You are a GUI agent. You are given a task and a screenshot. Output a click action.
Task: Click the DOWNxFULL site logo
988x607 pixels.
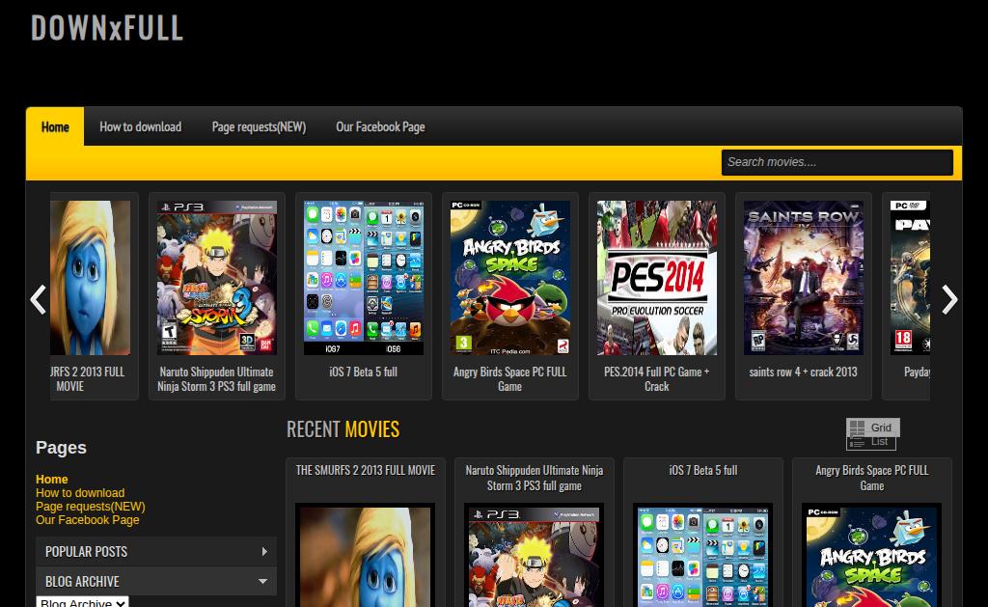point(107,28)
